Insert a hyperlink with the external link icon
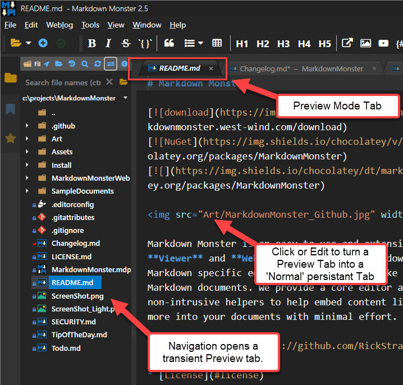This screenshot has height=385, width=403. coord(347,43)
